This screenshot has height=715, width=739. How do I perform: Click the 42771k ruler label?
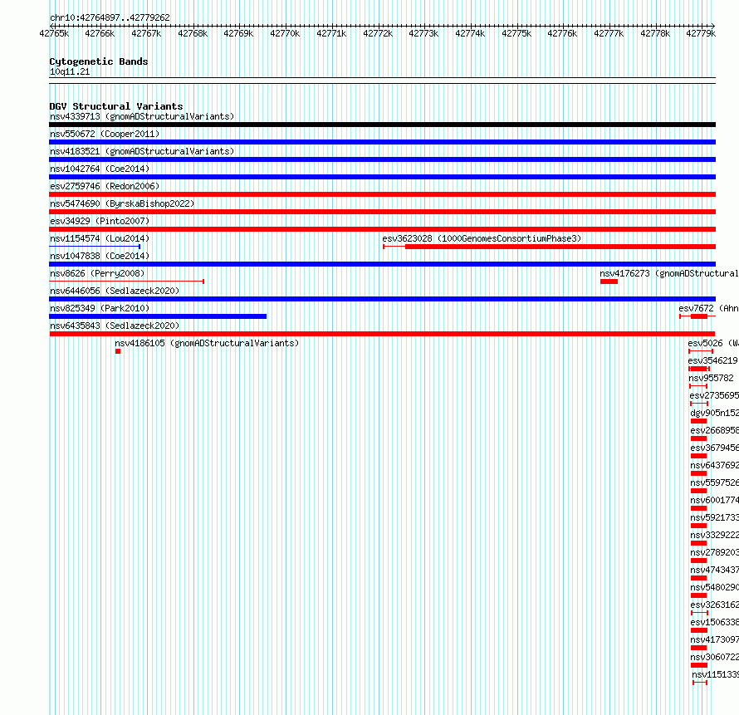point(330,33)
